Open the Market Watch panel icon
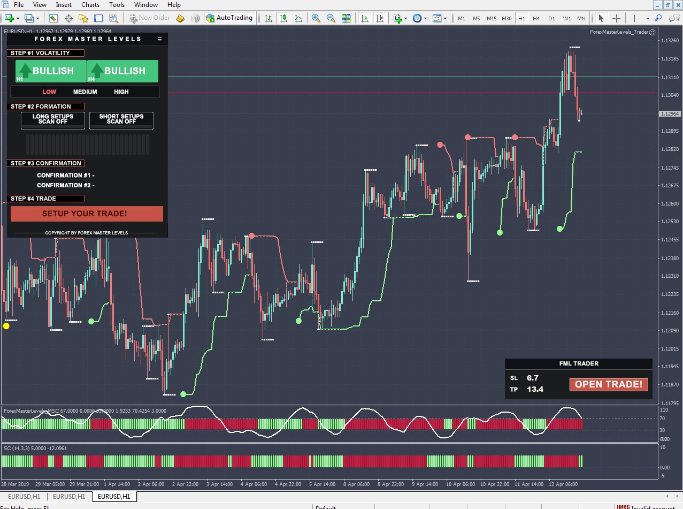683x509 pixels. (x=54, y=18)
